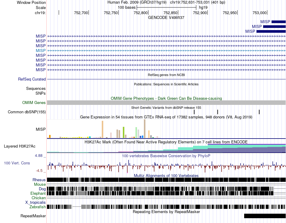Click the 752,950 ruler coordinate
The width and height of the screenshot is (286, 223).
tap(230, 13)
